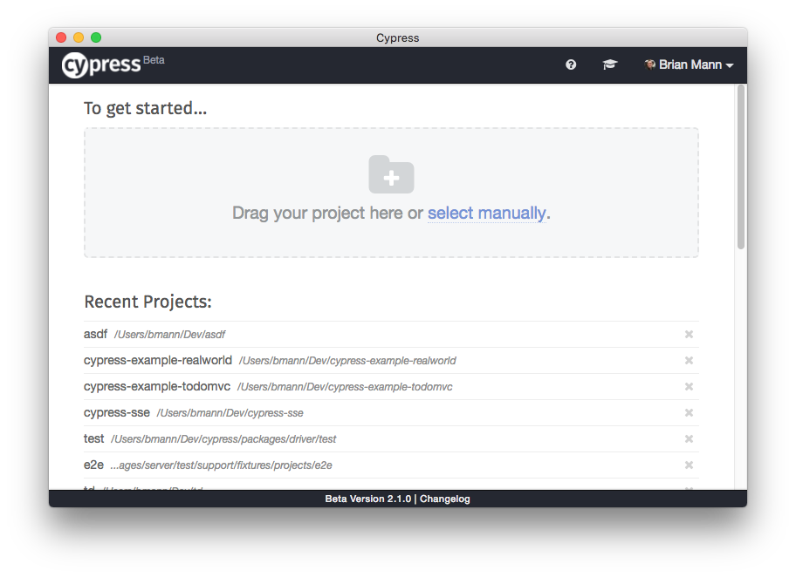Viewport: 796px width, 577px height.
Task: Click the Cypress logo in header
Action: tap(101, 64)
